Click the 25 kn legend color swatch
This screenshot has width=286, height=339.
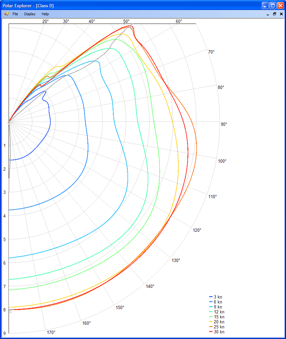coord(211,327)
